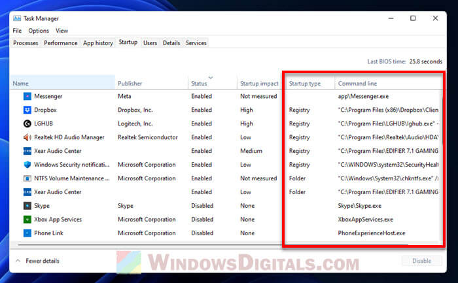Screen dimensions: 458x283
Task: Select the Dropbox row name
Action: point(45,110)
